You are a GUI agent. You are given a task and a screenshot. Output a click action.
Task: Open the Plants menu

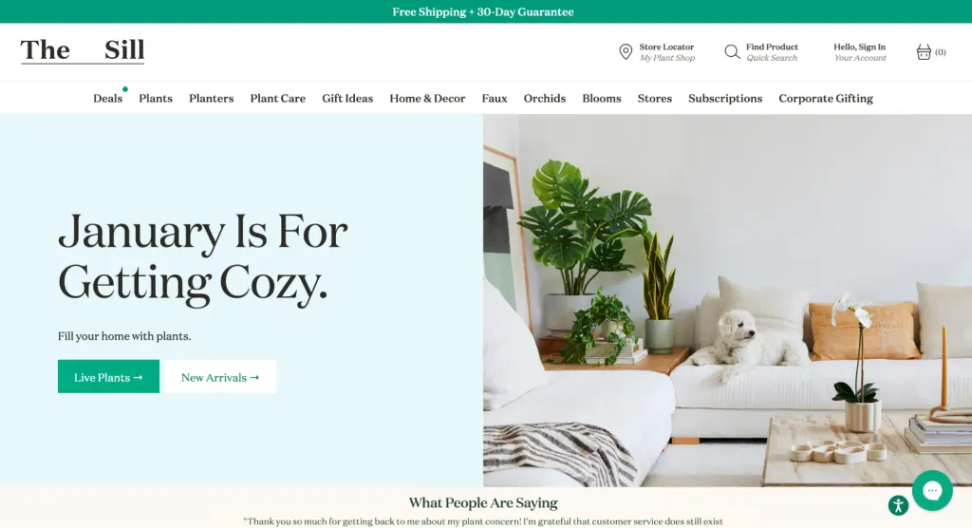click(156, 98)
